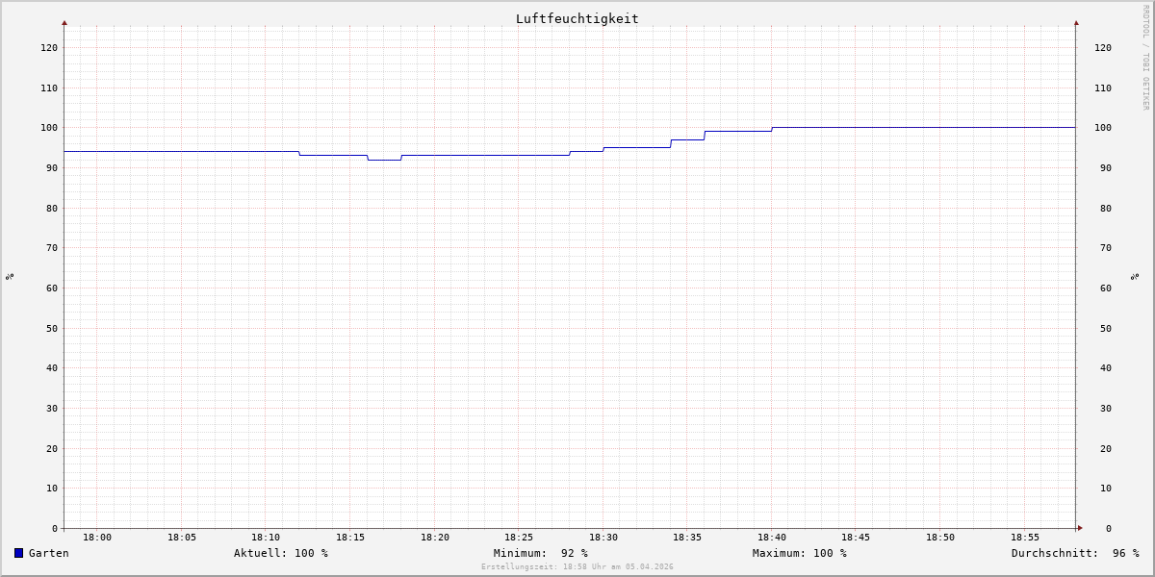The image size is (1155, 577).
Task: Click the left axis 100 label
Action: [49, 128]
